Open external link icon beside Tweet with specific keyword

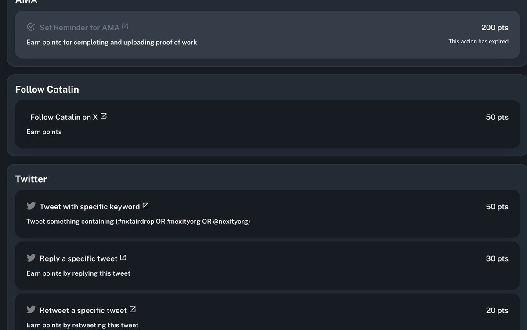146,206
